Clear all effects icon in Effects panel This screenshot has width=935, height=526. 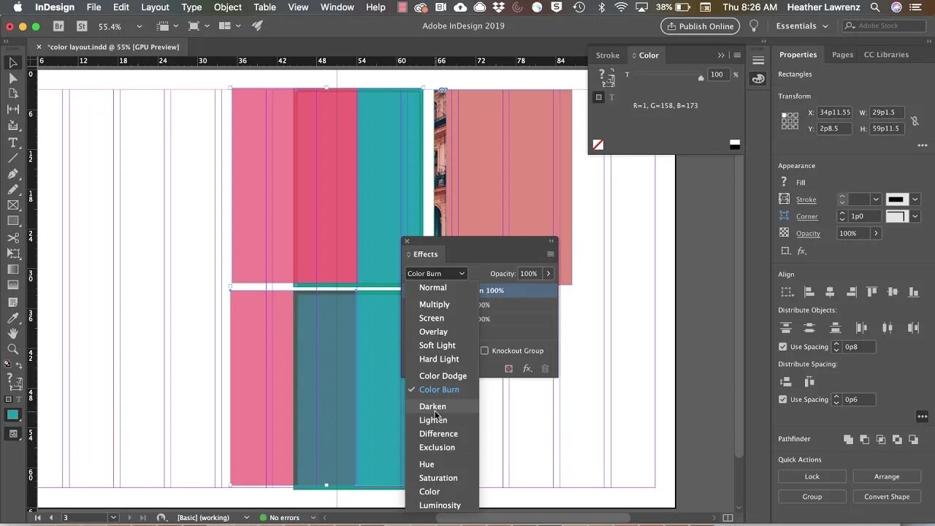(x=508, y=369)
